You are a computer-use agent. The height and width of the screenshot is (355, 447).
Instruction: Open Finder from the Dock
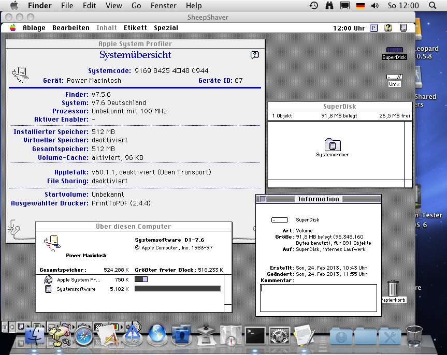point(35,335)
